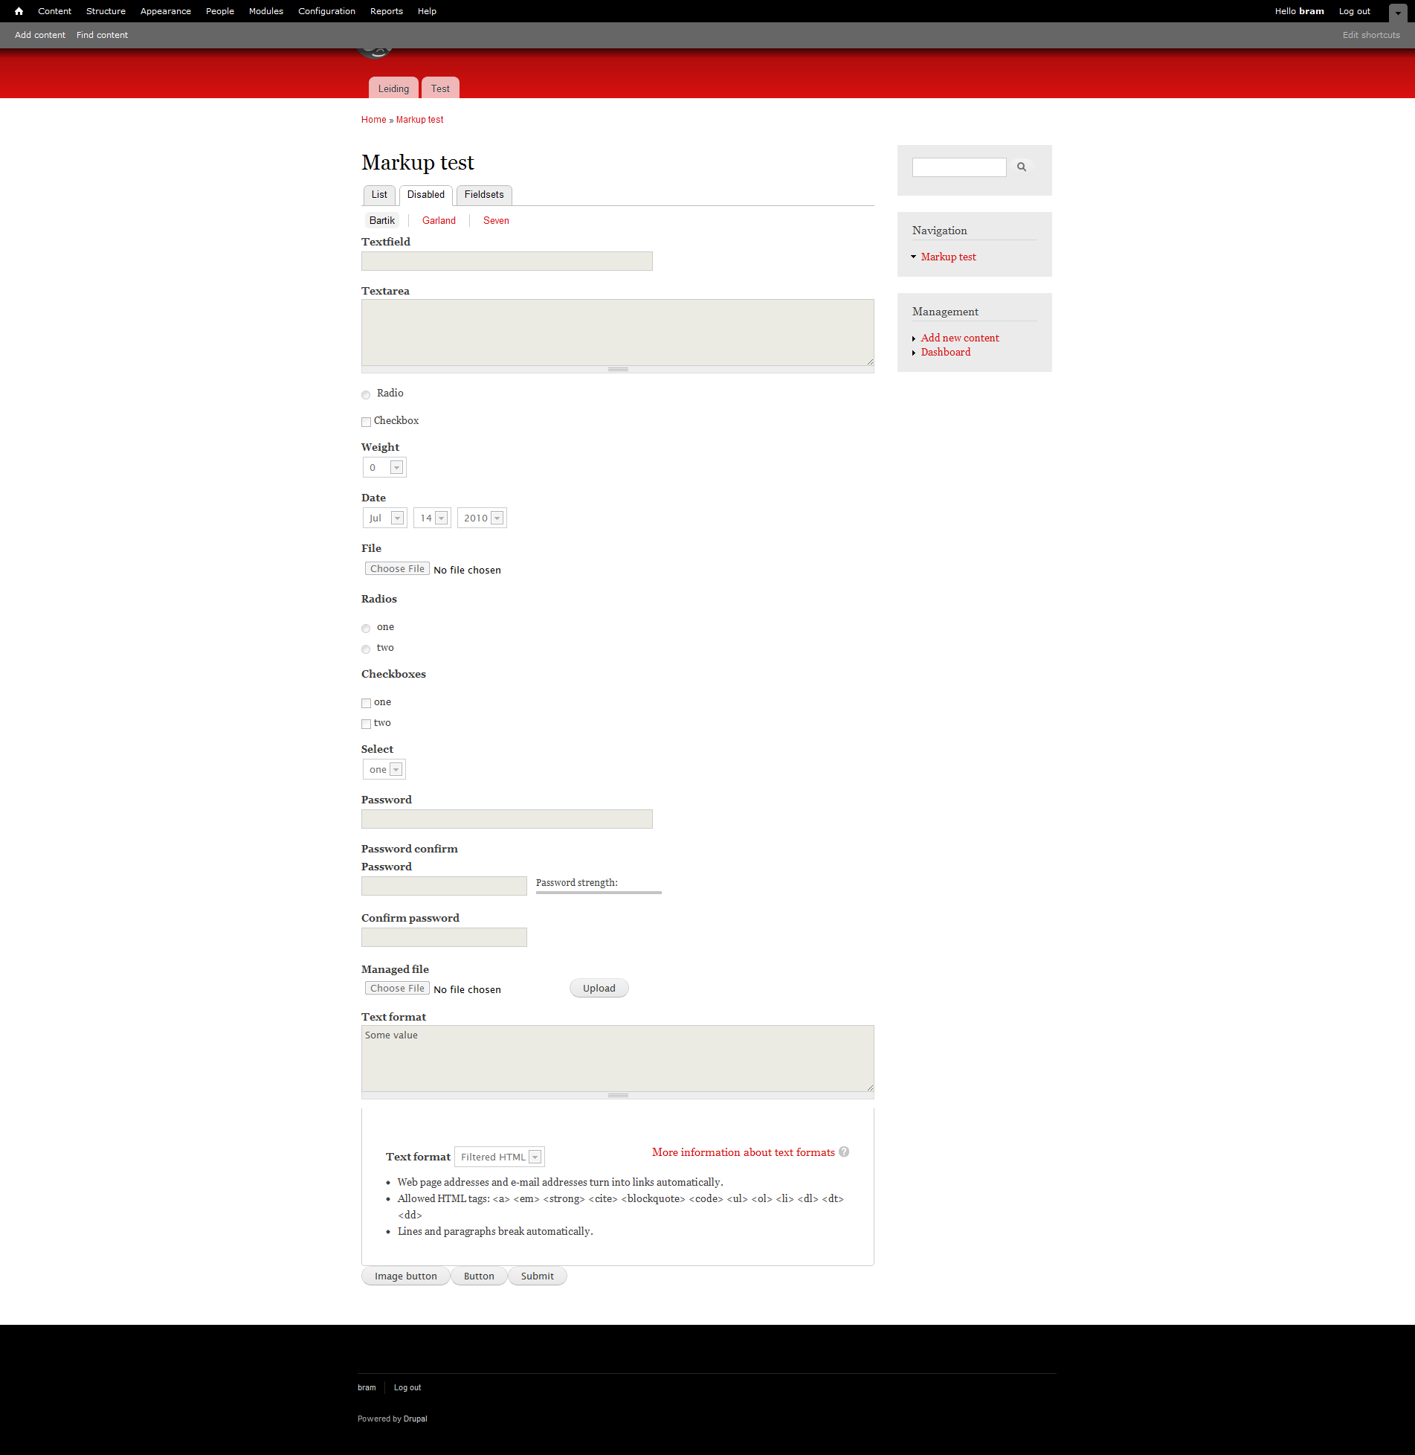The width and height of the screenshot is (1415, 1455).
Task: Open the Configuration menu in the admin bar
Action: coord(326,11)
